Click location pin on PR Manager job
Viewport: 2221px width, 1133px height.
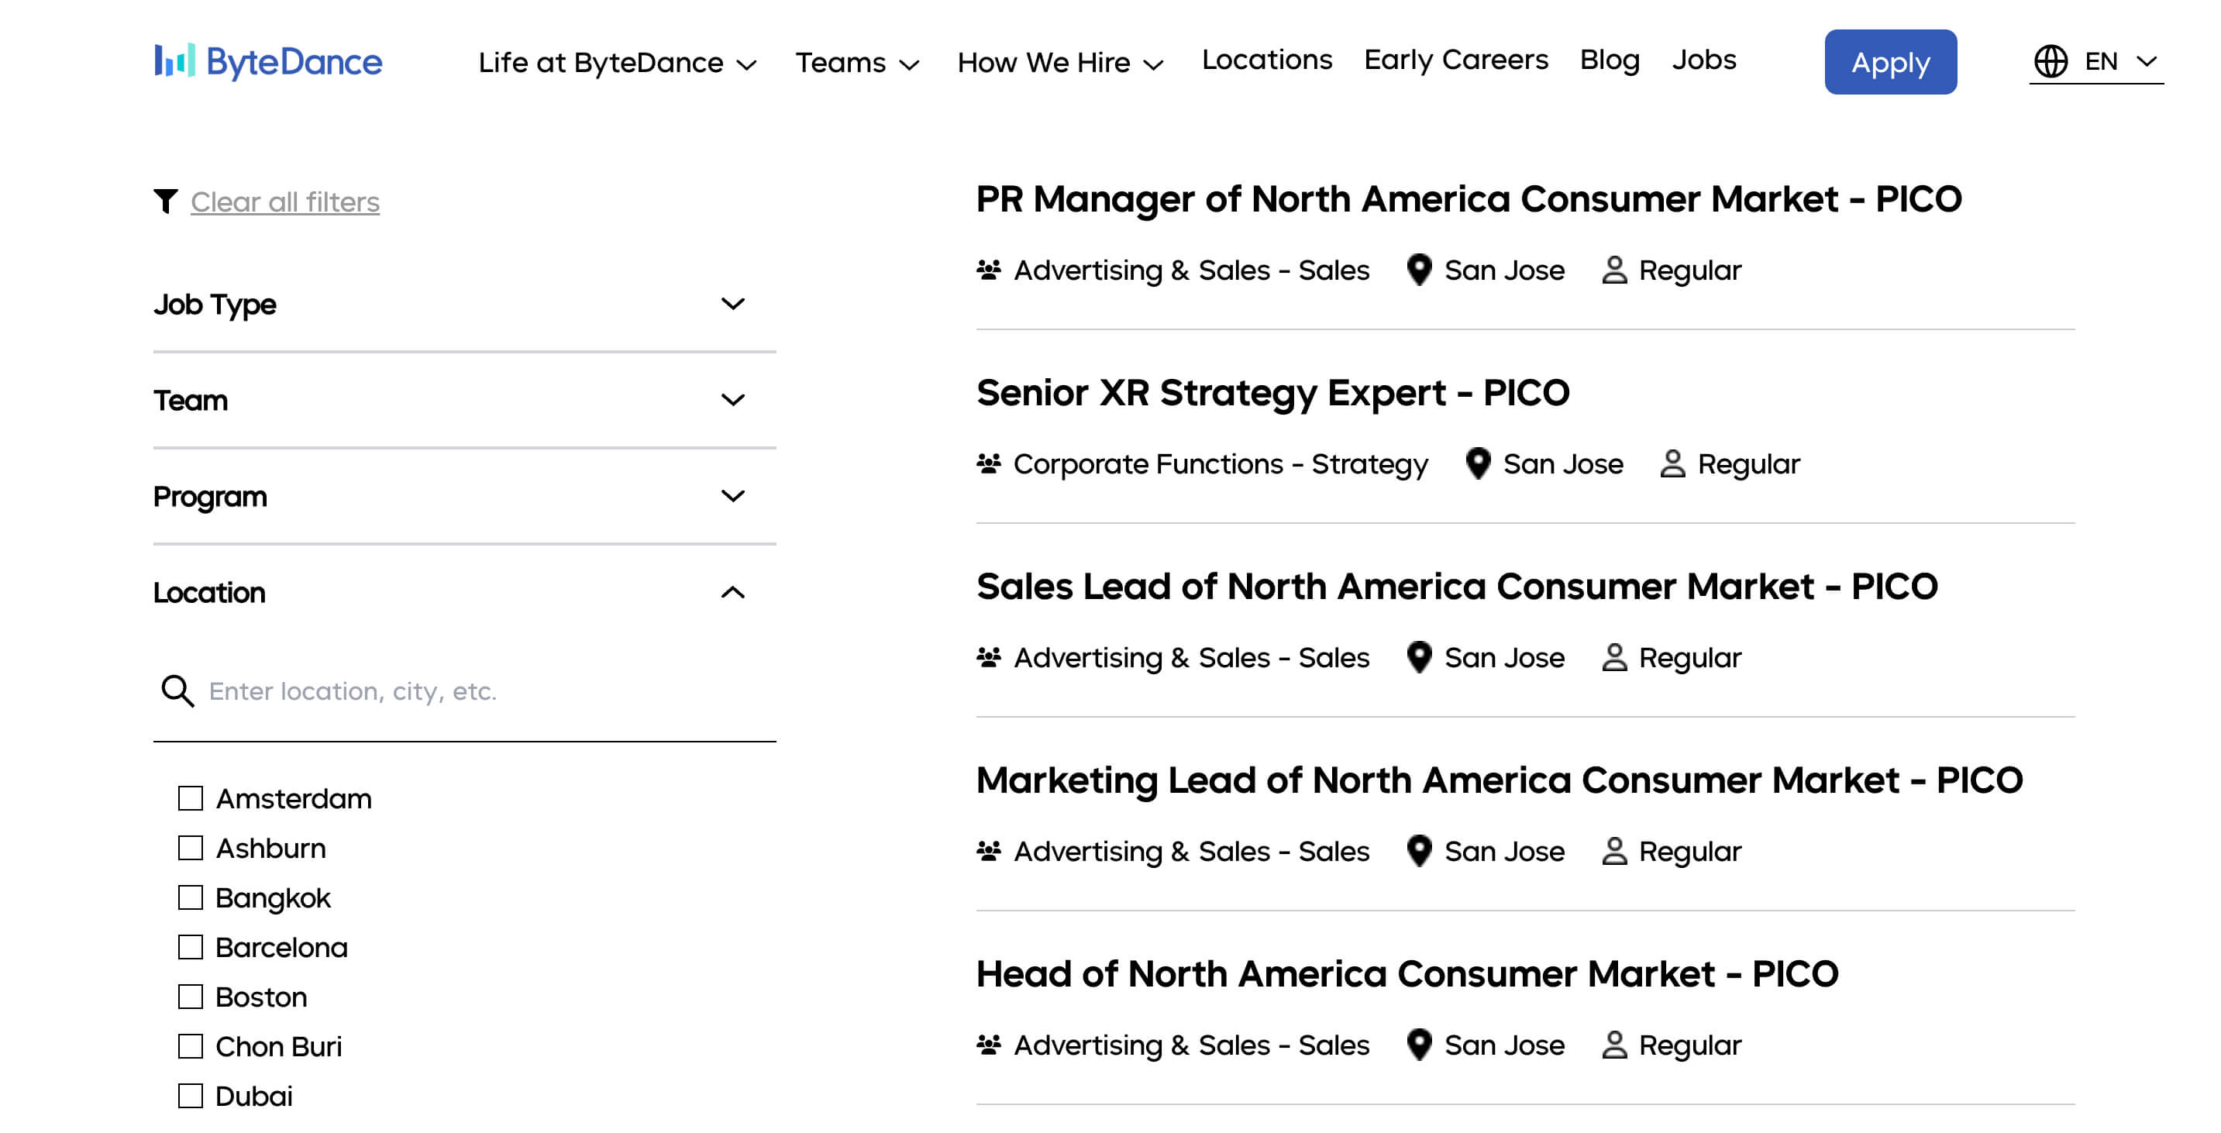click(x=1418, y=270)
